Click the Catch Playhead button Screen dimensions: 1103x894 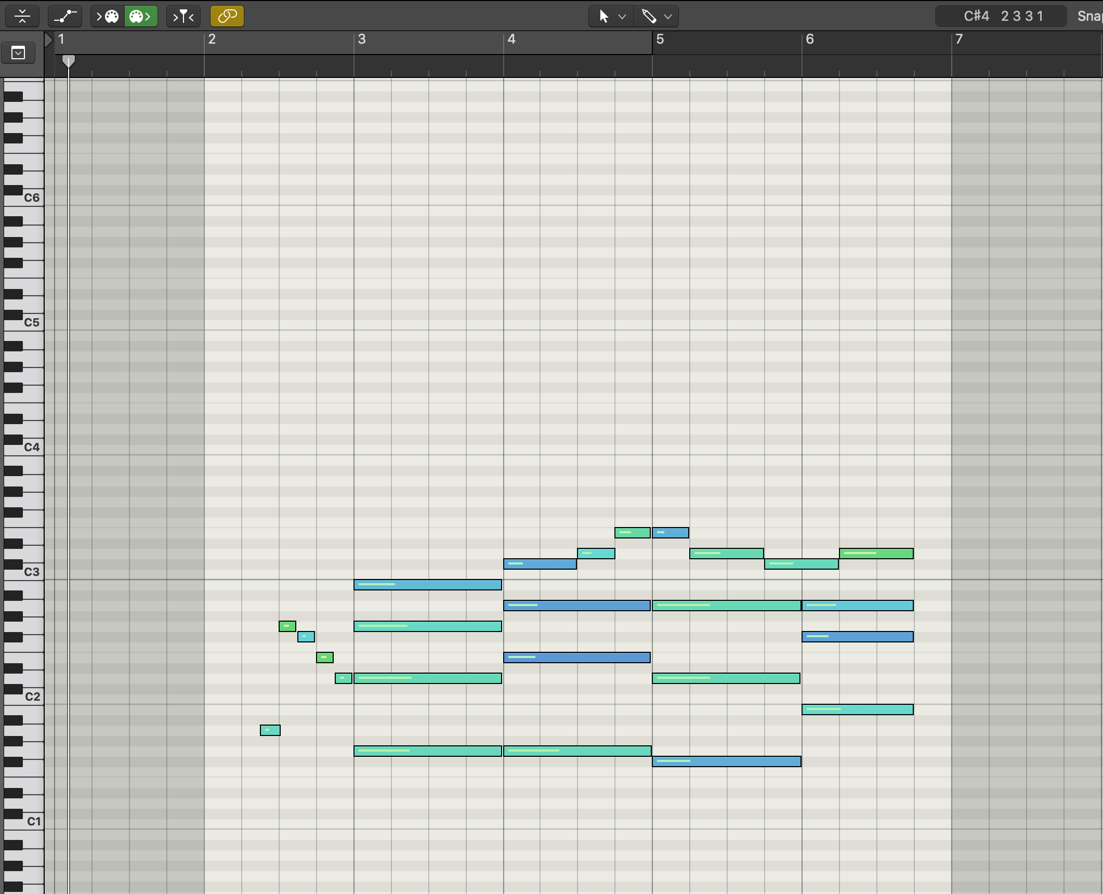(183, 16)
